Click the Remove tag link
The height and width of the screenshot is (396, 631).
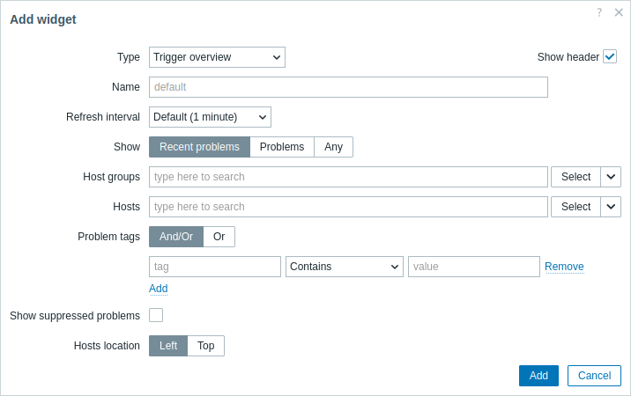click(x=564, y=267)
